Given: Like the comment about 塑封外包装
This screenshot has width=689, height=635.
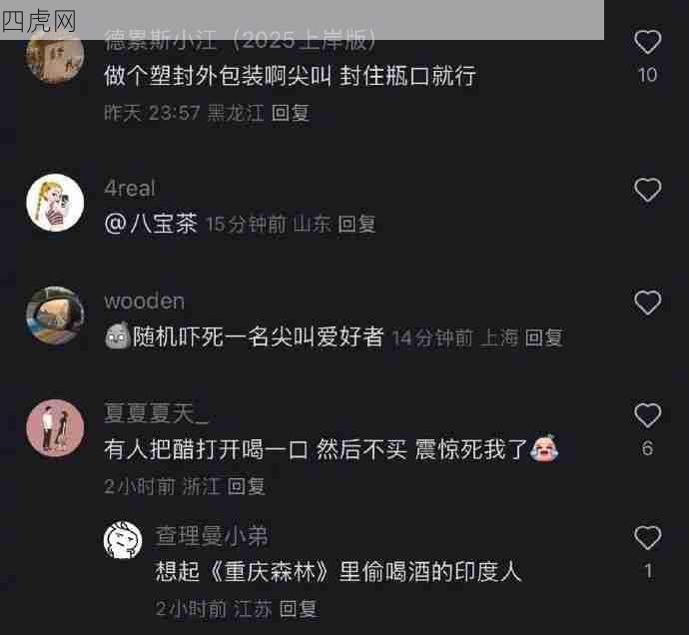Looking at the screenshot, I should 648,42.
